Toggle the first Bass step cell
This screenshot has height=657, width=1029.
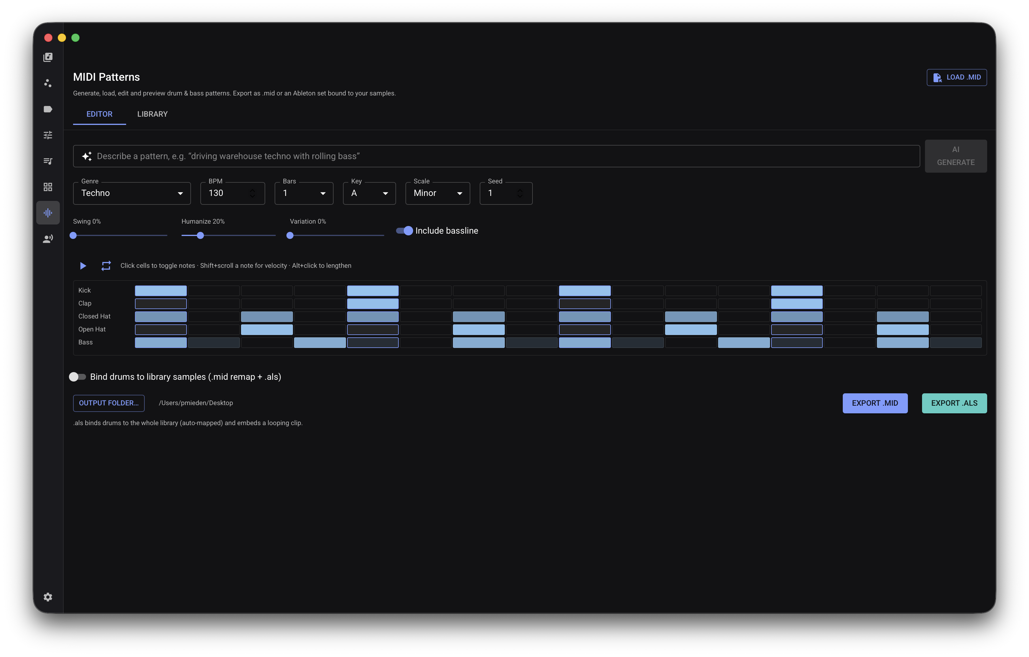coord(161,343)
